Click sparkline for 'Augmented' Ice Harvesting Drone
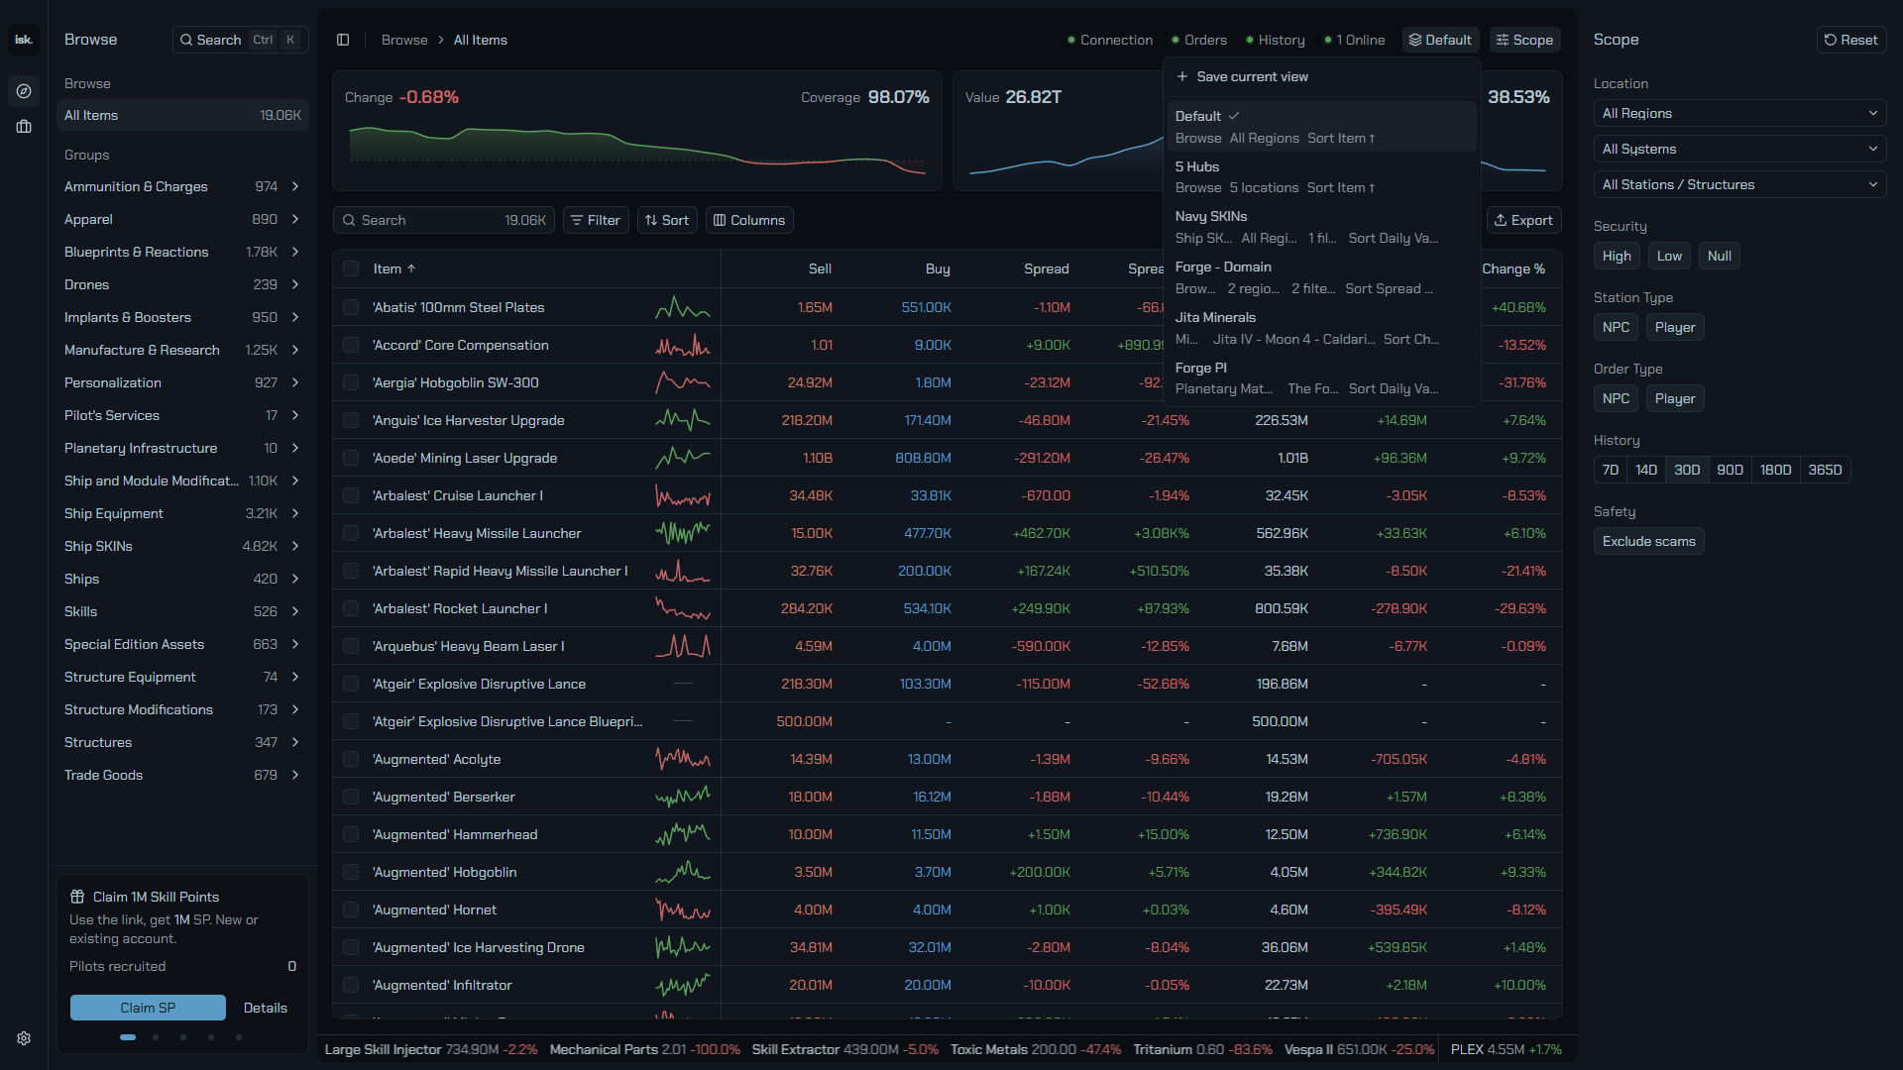The image size is (1903, 1070). point(683,947)
